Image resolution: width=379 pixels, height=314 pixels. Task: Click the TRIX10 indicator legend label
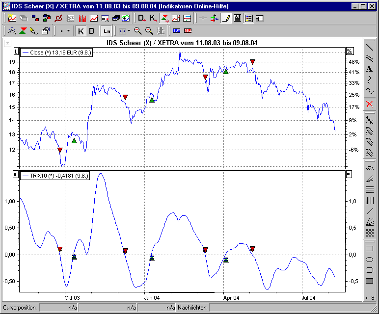click(x=54, y=175)
